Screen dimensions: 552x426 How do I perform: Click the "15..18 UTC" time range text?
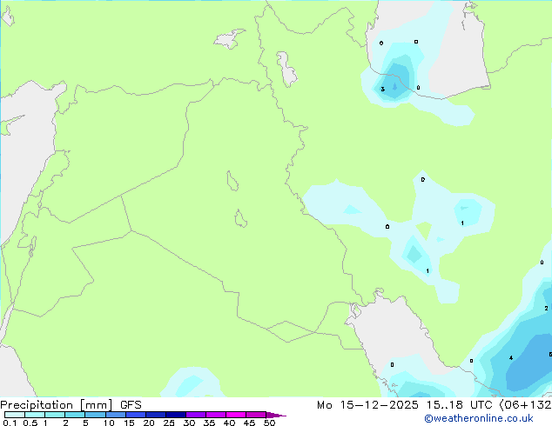[459, 405]
